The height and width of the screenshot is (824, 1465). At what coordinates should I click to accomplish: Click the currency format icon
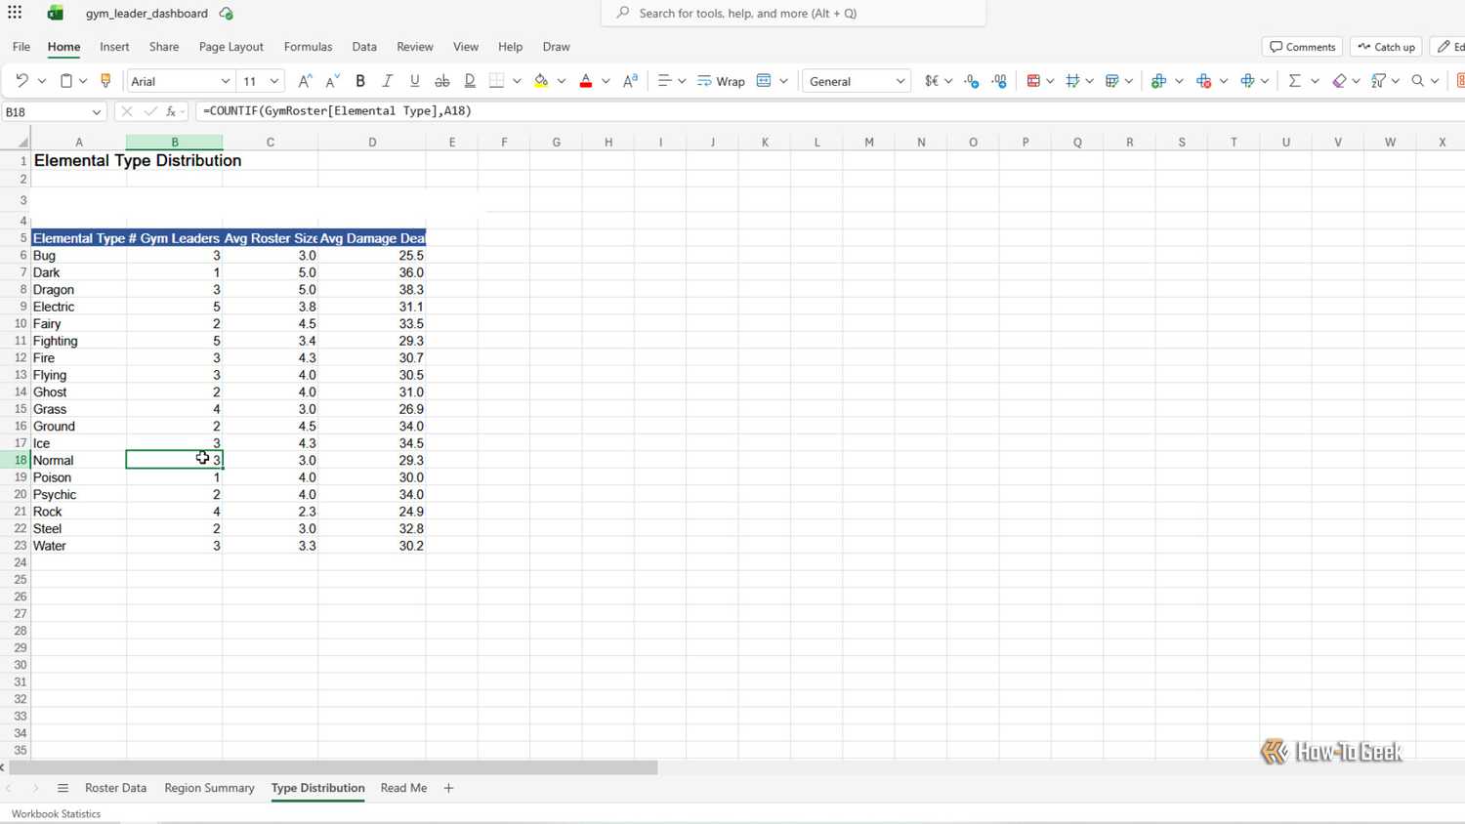coord(932,81)
